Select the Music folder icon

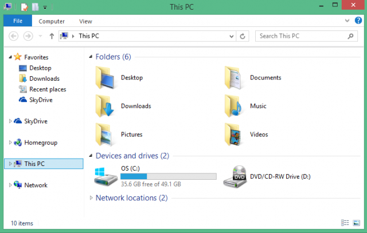tap(233, 106)
